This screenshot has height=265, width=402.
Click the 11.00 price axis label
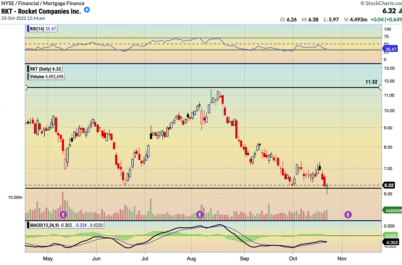[x=389, y=95]
